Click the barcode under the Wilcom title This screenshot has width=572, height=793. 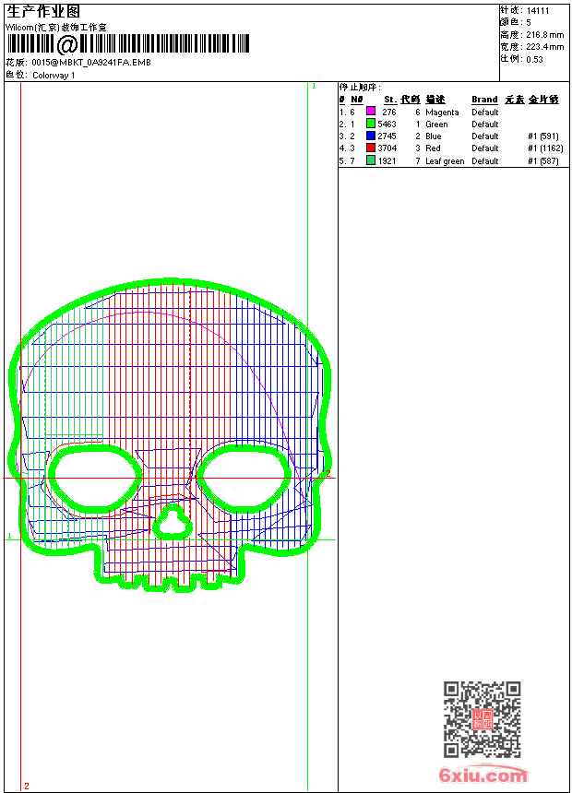[x=129, y=44]
